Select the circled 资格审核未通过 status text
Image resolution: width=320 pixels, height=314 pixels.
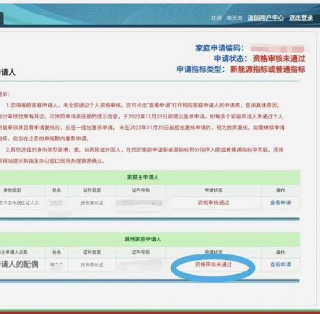pyautogui.click(x=213, y=264)
